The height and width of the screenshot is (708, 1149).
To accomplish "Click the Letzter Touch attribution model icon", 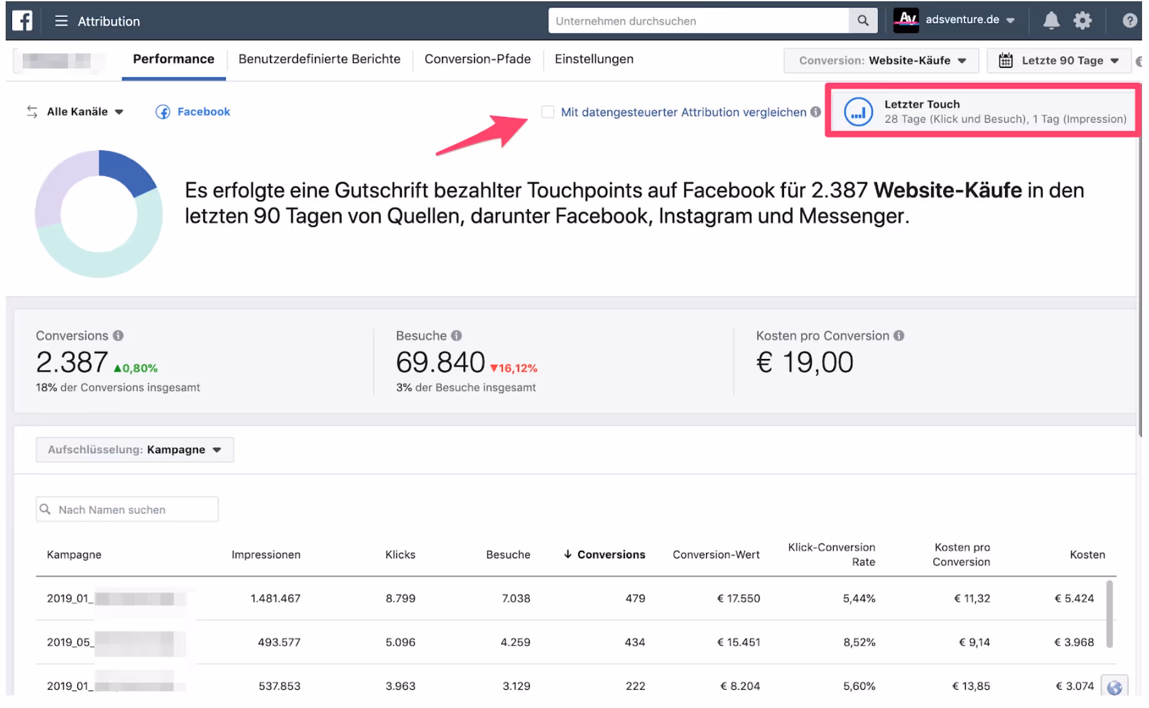I will [x=858, y=112].
